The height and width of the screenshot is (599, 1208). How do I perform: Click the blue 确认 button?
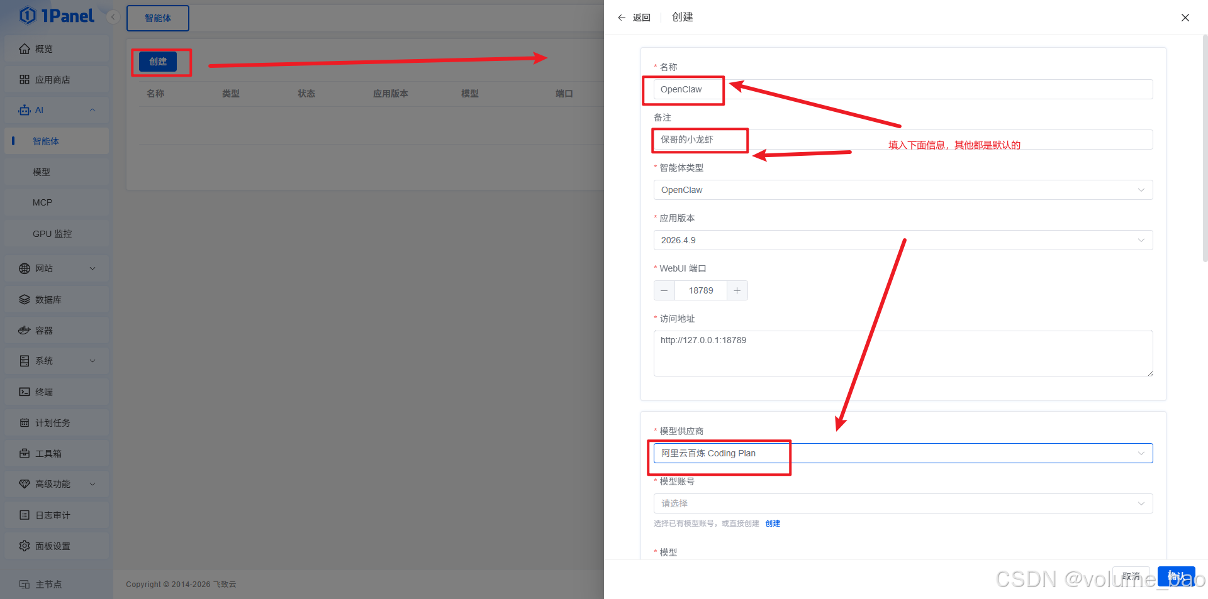click(1176, 576)
